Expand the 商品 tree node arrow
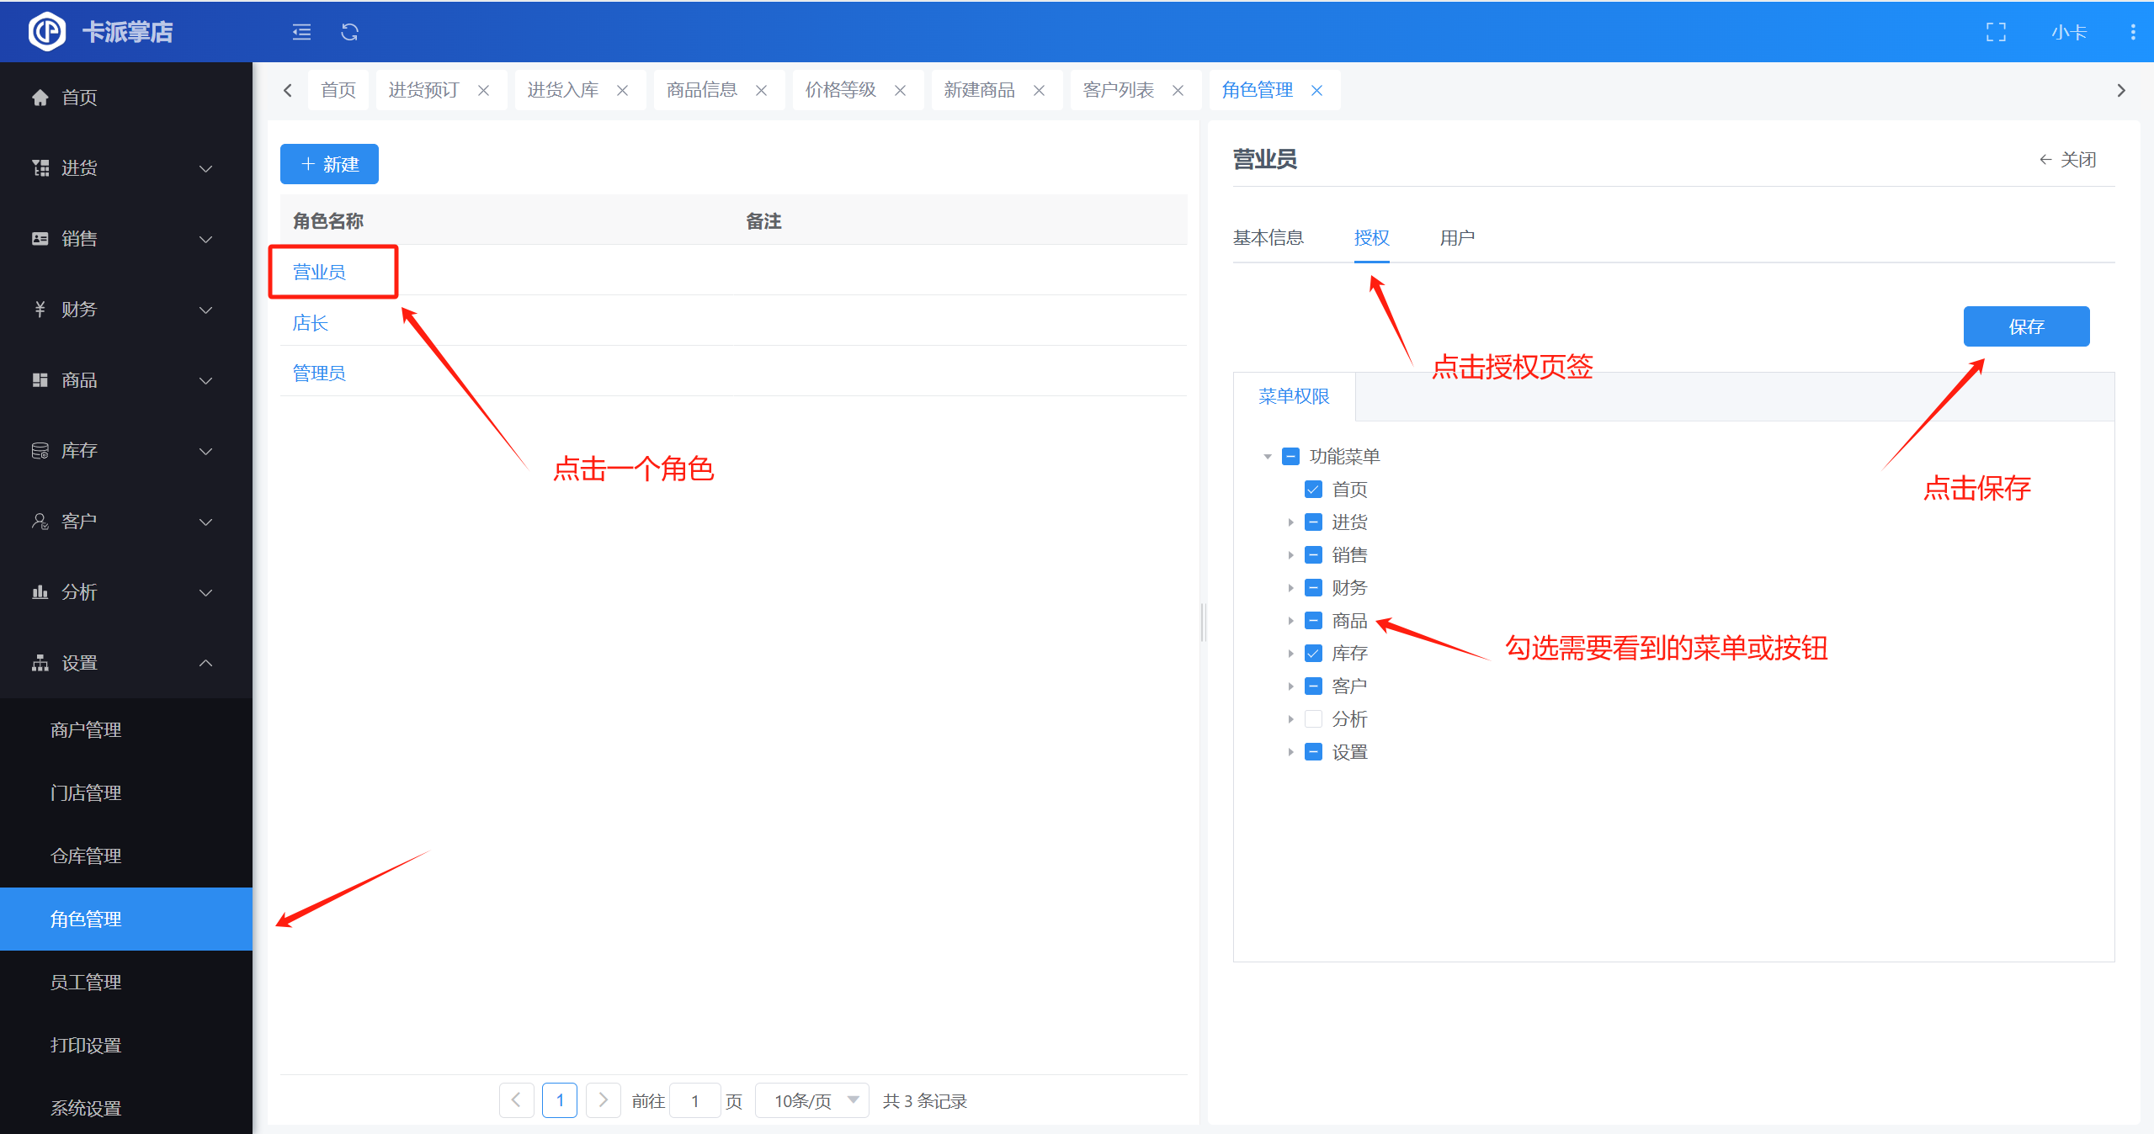Viewport: 2154px width, 1134px height. click(1290, 621)
